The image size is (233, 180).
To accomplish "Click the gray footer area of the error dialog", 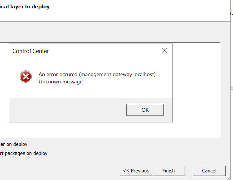I will pos(68,110).
